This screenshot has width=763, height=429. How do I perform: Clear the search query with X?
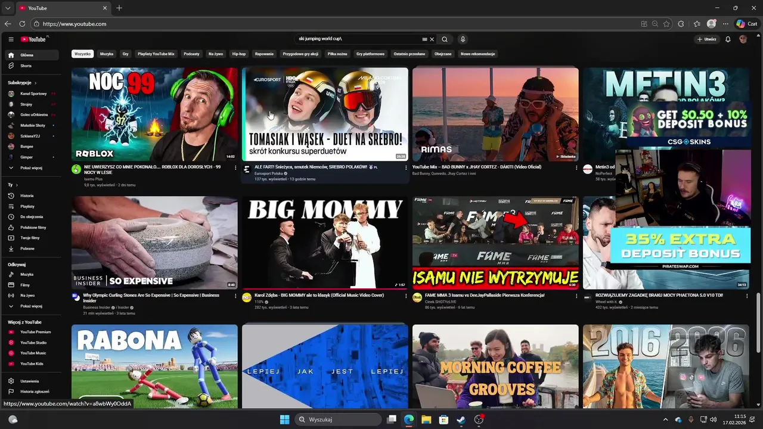click(432, 39)
